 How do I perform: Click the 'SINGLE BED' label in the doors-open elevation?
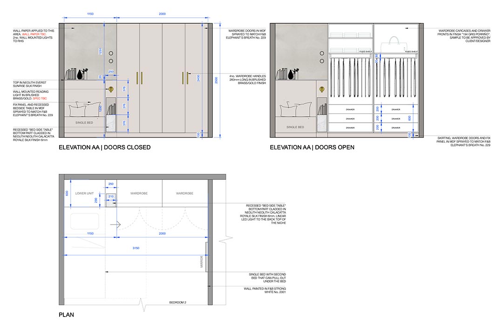[x=295, y=127]
